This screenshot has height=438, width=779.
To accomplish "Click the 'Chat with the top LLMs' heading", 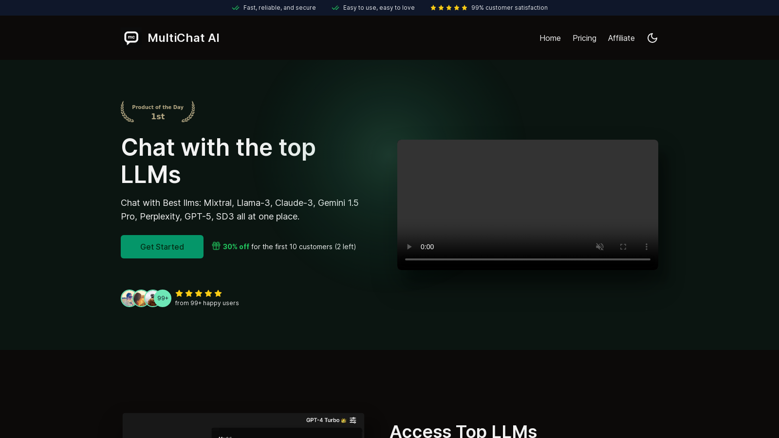I will [218, 161].
